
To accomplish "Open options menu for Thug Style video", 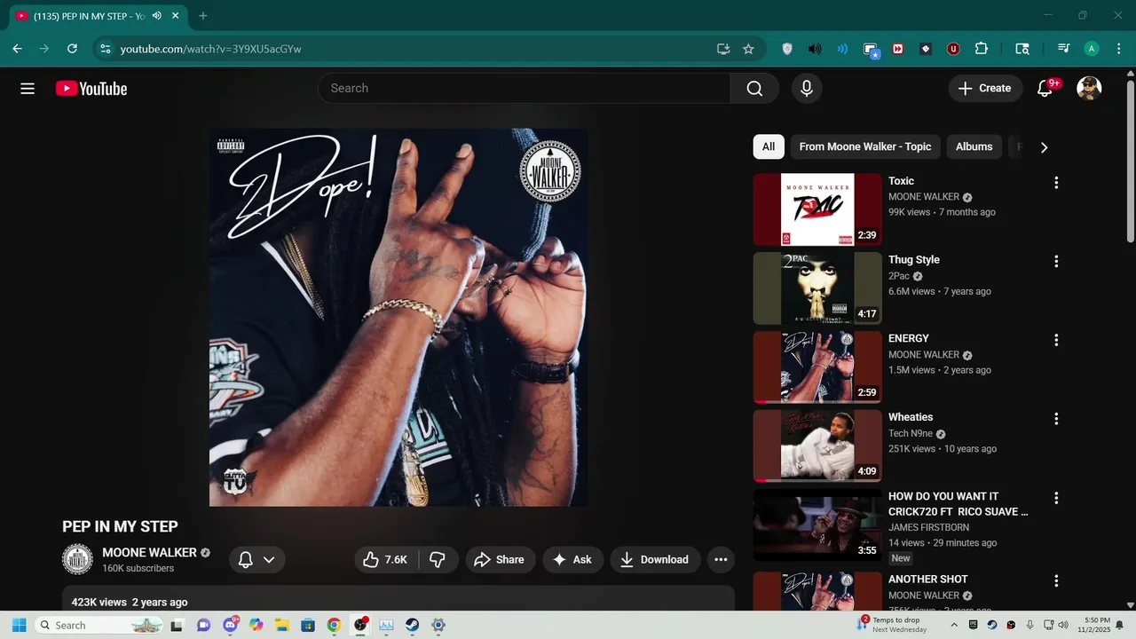I will (1056, 261).
